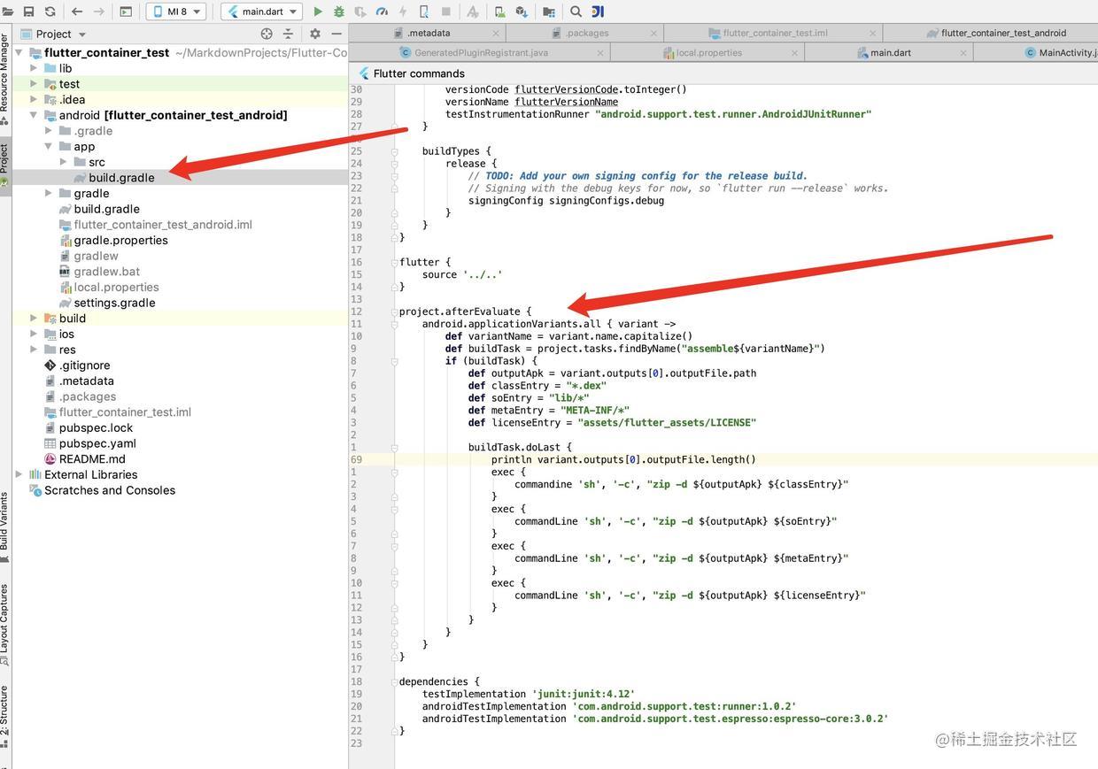Click the Save All toolbar icon

(x=28, y=12)
